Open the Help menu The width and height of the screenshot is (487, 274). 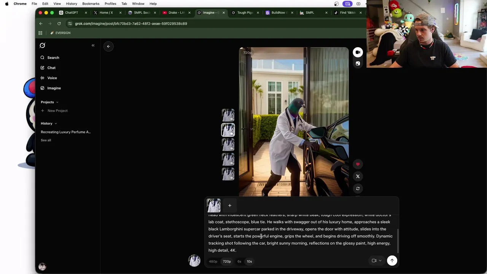point(153,4)
